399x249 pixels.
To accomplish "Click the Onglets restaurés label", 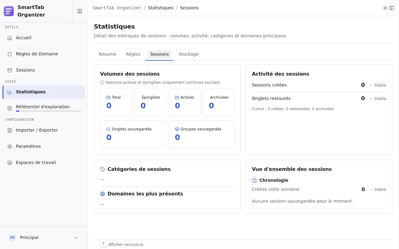I will click(x=271, y=98).
